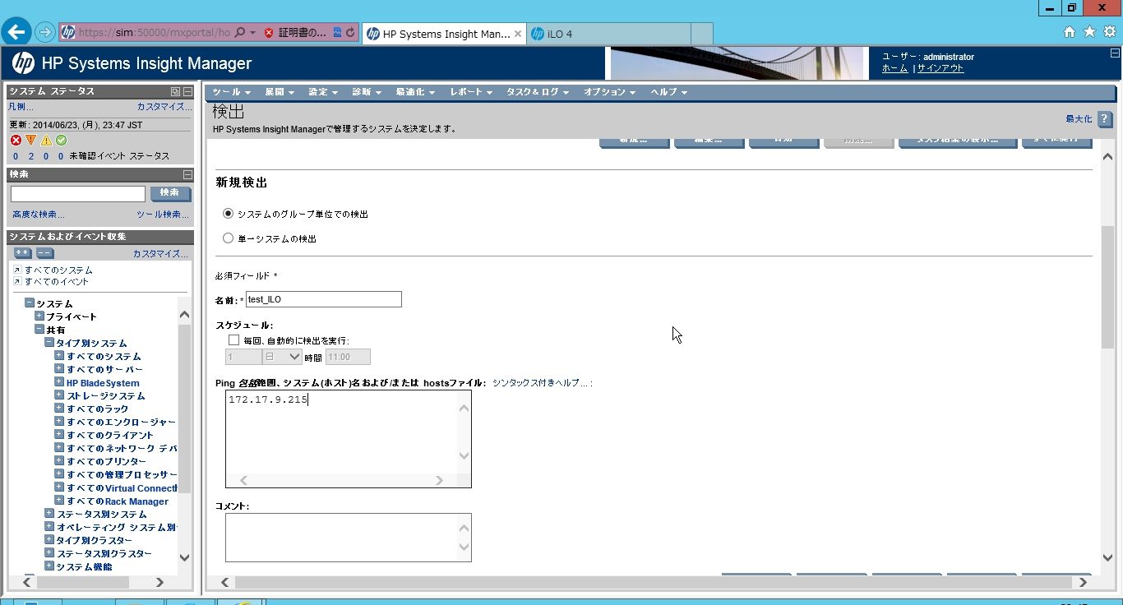Click the shortcut icon beside すべてのイベント
The image size is (1123, 605).
17,281
